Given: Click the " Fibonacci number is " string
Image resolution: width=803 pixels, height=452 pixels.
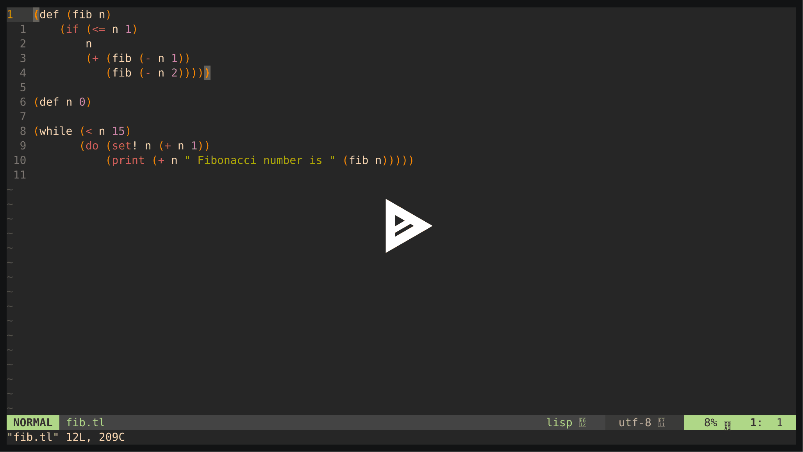Looking at the screenshot, I should [260, 160].
